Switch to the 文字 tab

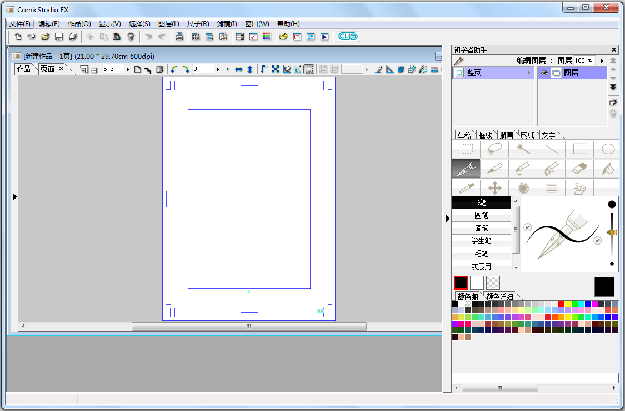click(549, 135)
